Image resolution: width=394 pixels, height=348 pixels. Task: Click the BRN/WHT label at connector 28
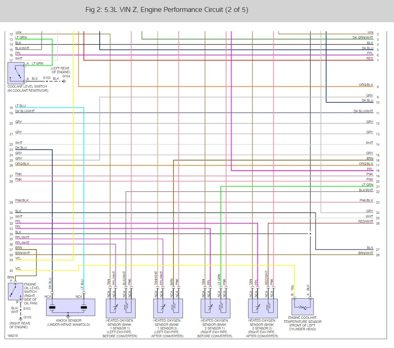point(366,253)
